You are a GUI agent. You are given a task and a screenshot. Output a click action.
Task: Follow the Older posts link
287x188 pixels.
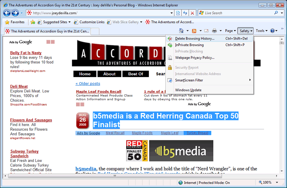pos(88,84)
